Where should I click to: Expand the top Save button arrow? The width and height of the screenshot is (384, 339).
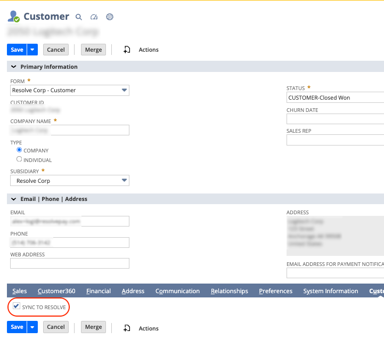tap(32, 50)
